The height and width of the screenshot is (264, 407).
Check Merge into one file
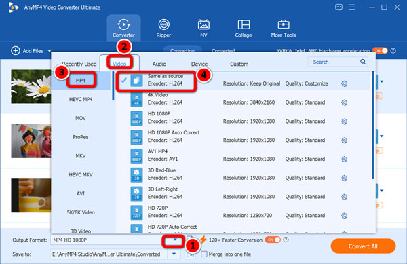pyautogui.click(x=204, y=254)
